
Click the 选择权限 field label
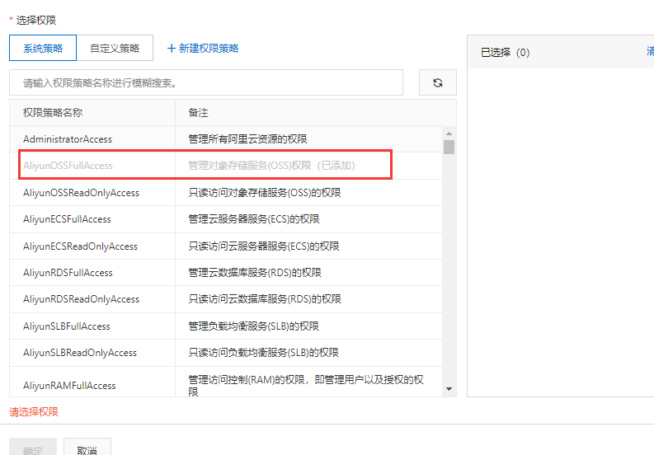35,20
